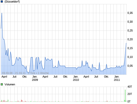Image resolution: width=137 pixels, height=104 pixels.
Task: Click the Jan. label above 2010
Action: coord(76,77)
